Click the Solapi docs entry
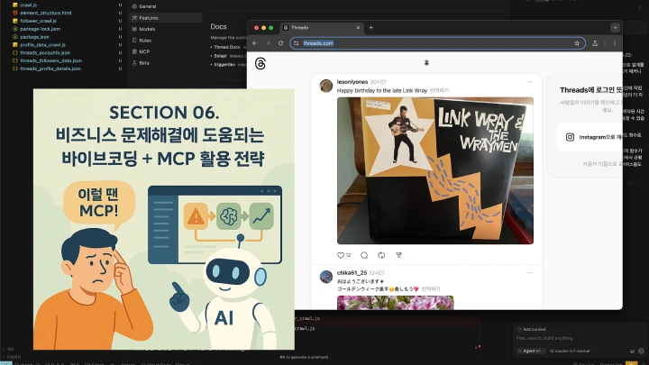 [x=220, y=56]
